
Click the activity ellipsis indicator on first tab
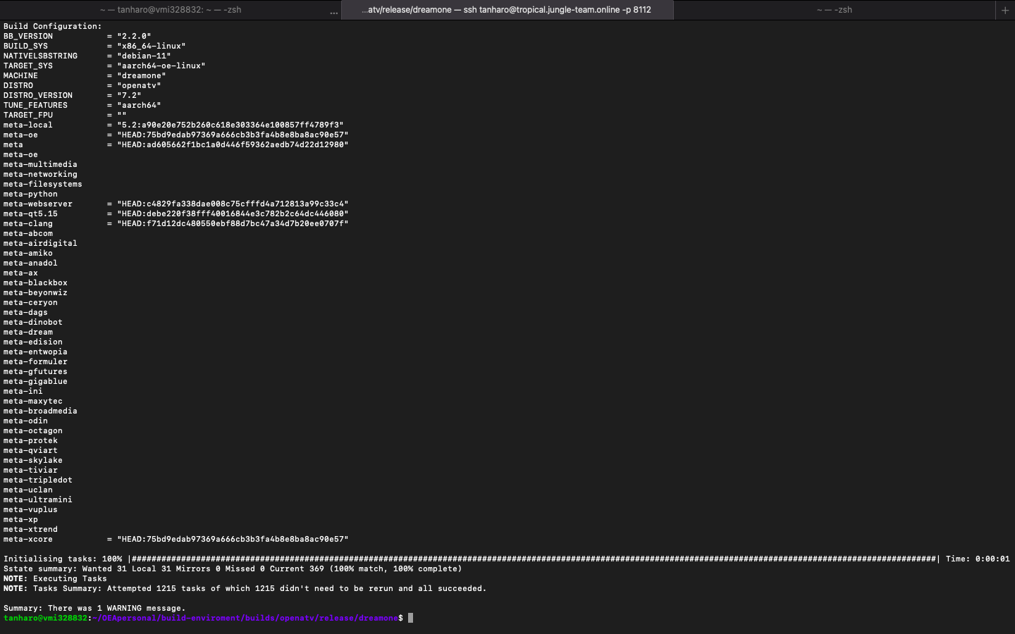333,11
